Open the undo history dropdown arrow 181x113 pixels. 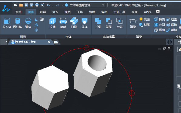click(x=53, y=5)
